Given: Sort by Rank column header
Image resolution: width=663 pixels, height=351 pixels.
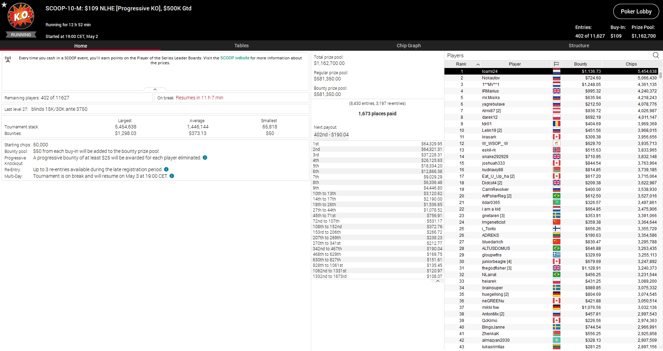Looking at the screenshot, I should pyautogui.click(x=461, y=64).
